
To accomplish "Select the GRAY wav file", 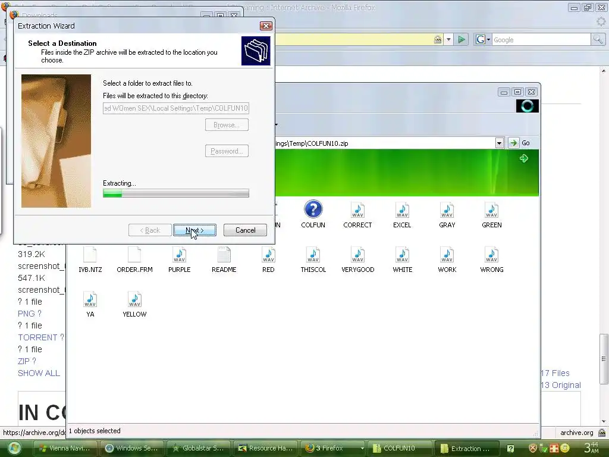I will (x=447, y=214).
